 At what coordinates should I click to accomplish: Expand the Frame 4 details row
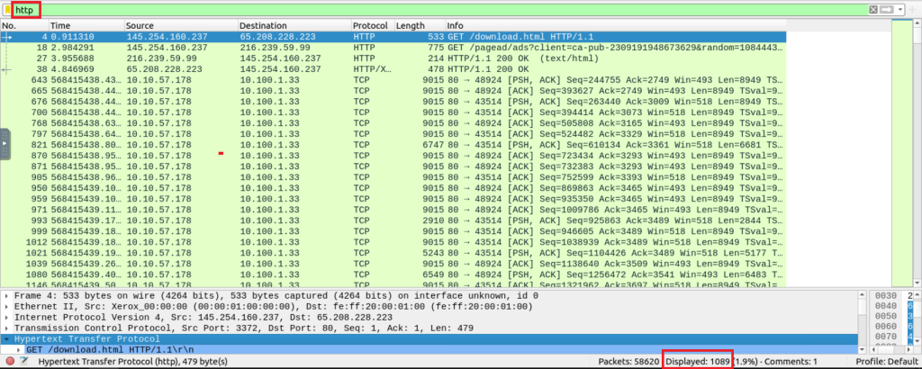coord(6,295)
